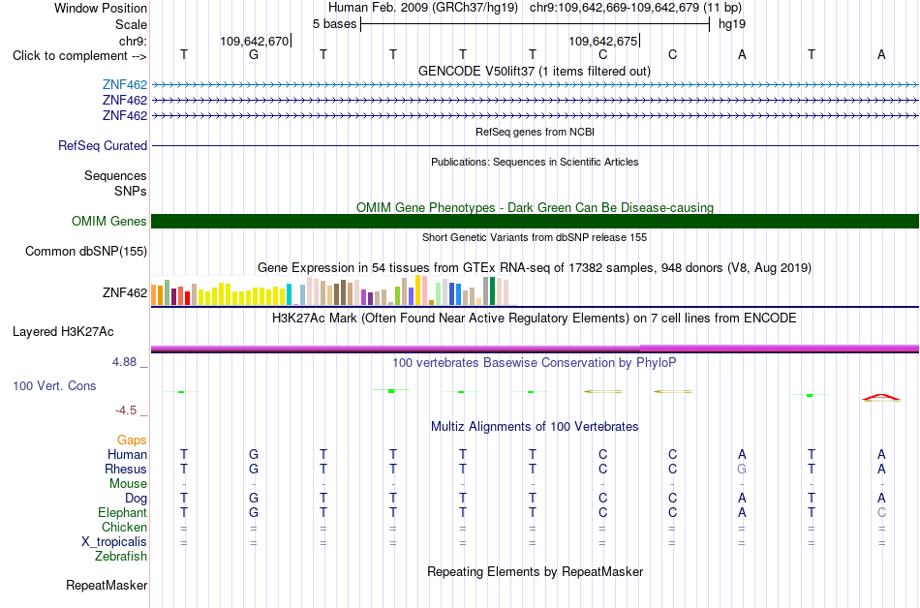Screen dimensions: 920x608
Task: Select the Human alignment row label
Action: pyautogui.click(x=127, y=454)
